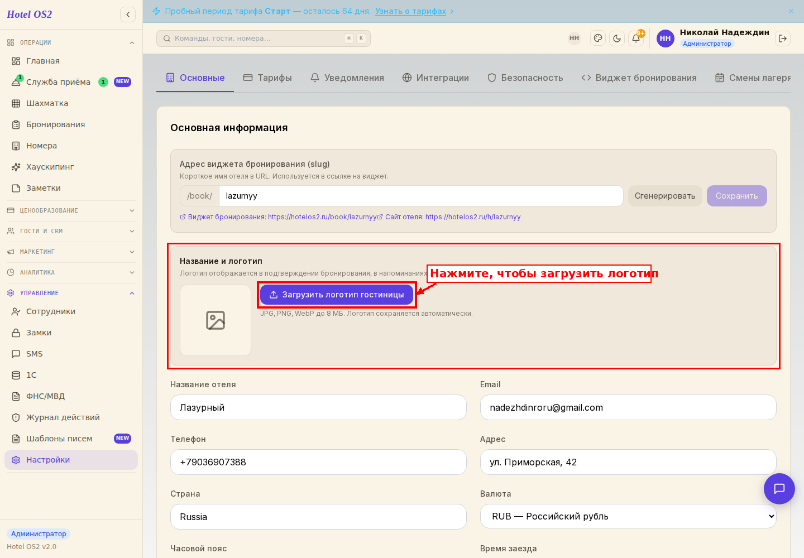
Task: Expand the ГОСТИ И CRM section
Action: (71, 231)
